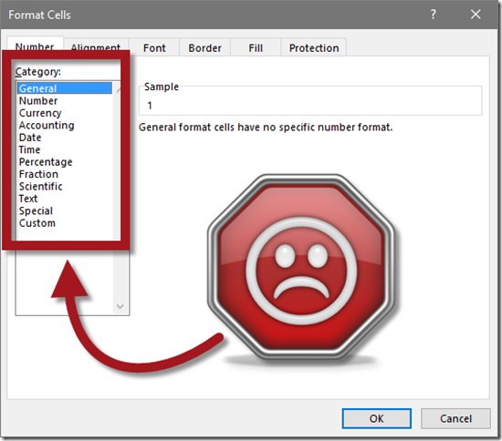Open the Fill tab
Image resolution: width=502 pixels, height=441 pixels.
coord(256,48)
